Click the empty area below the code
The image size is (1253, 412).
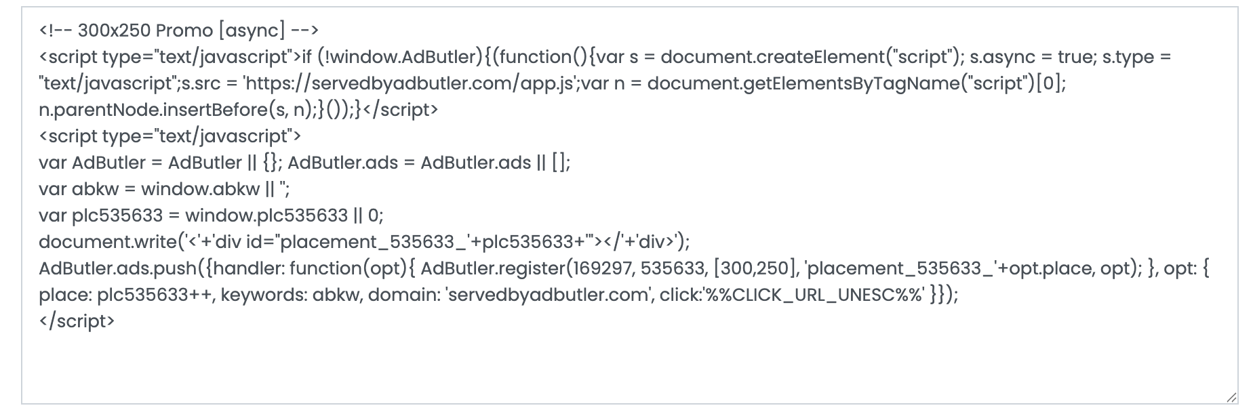pyautogui.click(x=610, y=366)
